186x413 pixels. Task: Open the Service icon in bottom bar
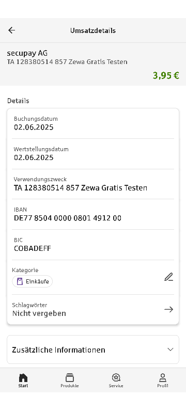[116, 378]
